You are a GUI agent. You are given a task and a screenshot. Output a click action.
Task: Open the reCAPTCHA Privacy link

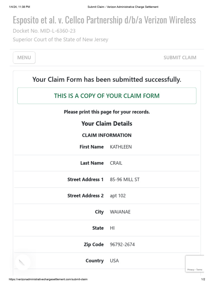[191, 270]
